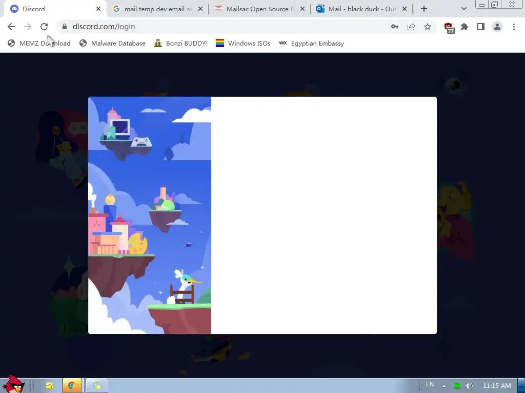
Task: Open a new browser tab
Action: [x=424, y=9]
